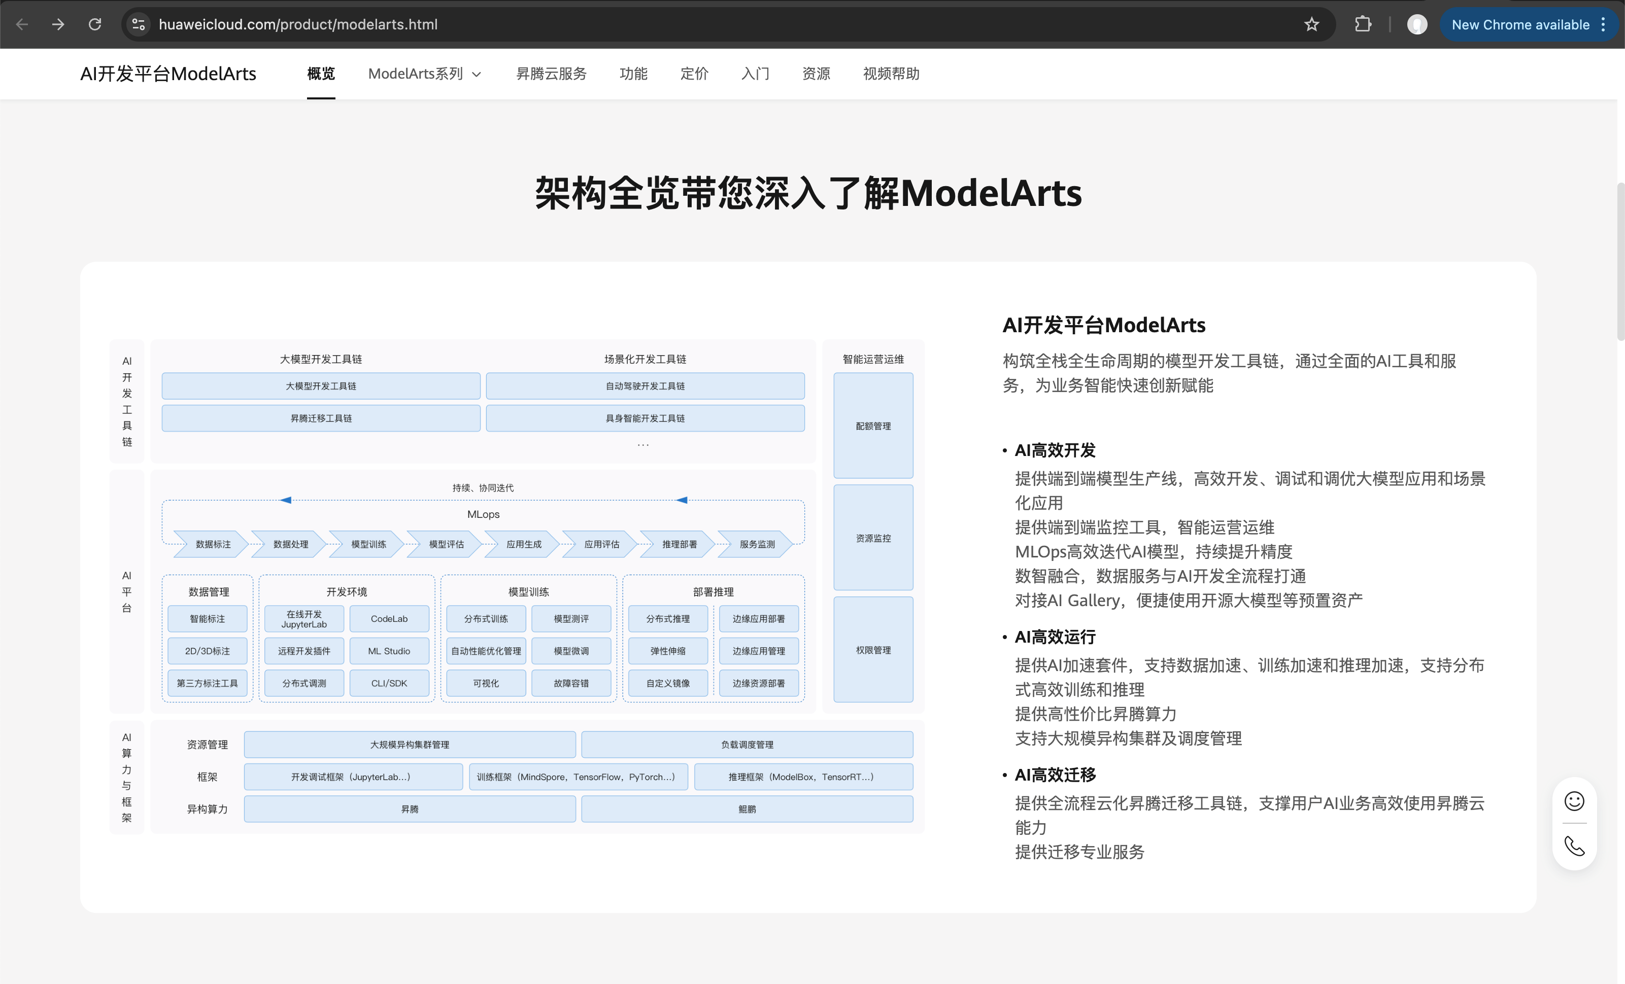Reload the current page
The image size is (1625, 984).
(95, 24)
